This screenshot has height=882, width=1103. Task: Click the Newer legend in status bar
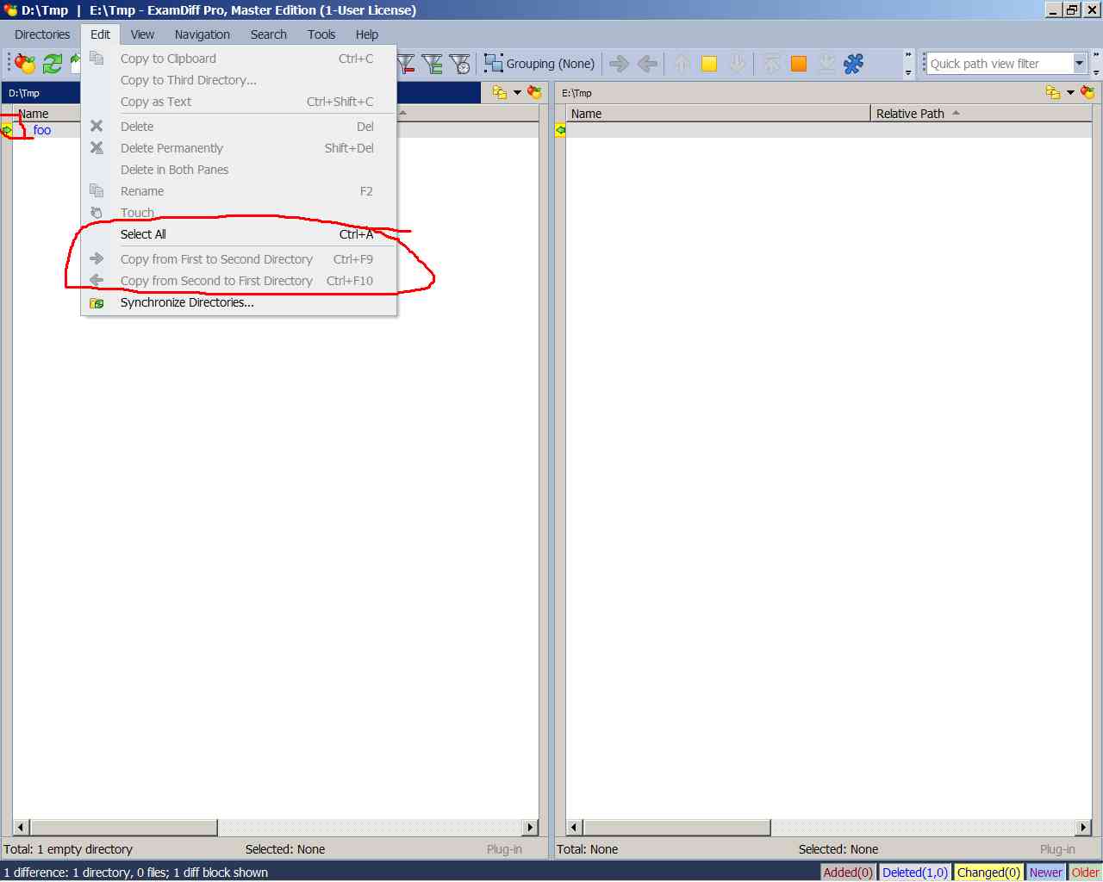pyautogui.click(x=1045, y=873)
